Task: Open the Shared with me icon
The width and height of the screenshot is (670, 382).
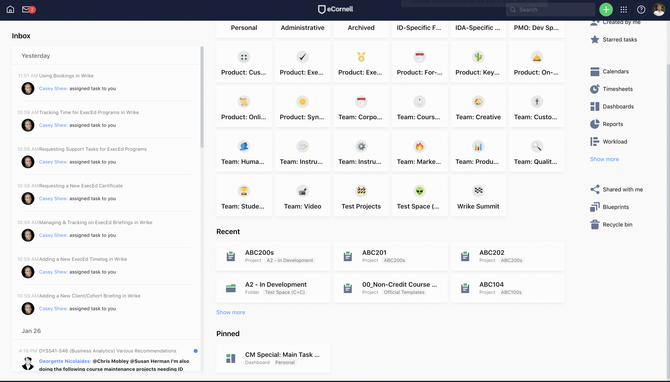Action: click(595, 189)
